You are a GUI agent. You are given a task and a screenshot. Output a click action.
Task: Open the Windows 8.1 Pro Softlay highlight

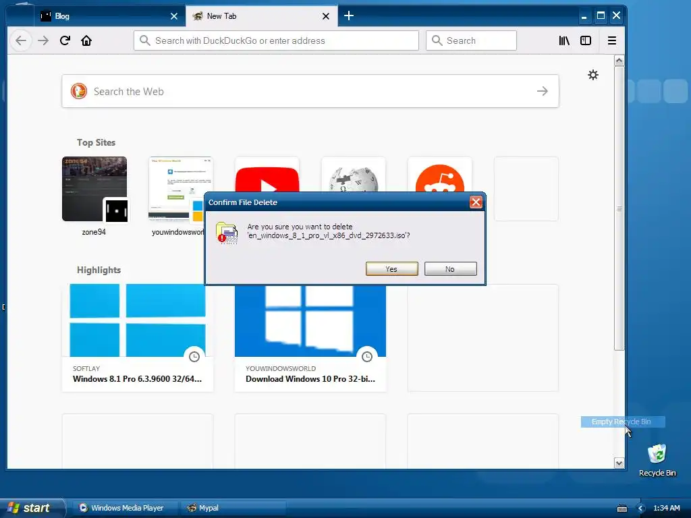point(138,338)
